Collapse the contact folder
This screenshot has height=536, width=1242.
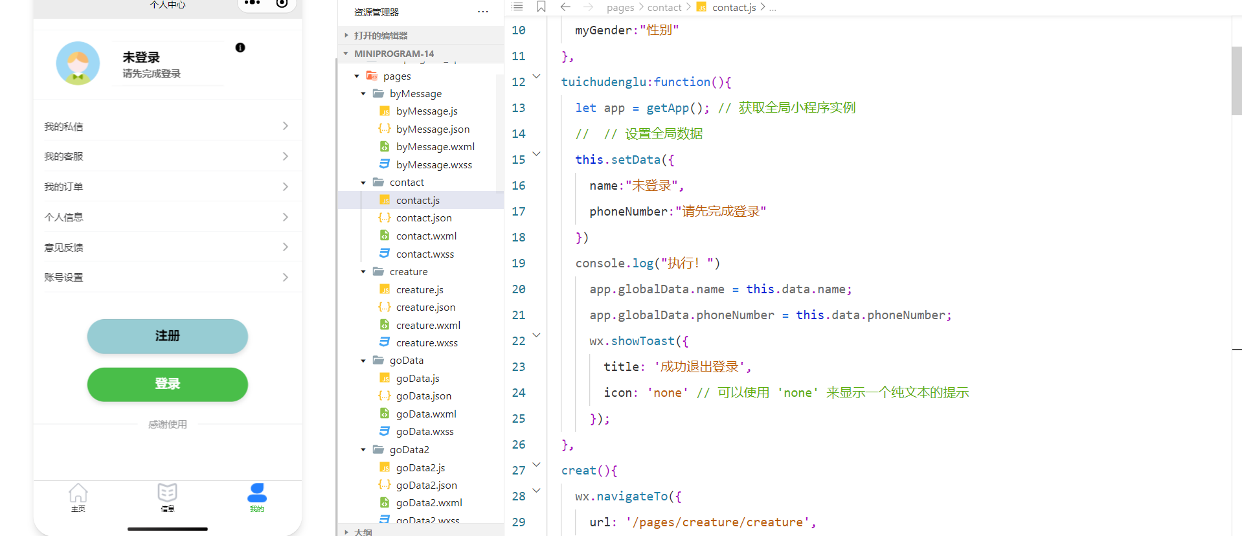(x=363, y=183)
